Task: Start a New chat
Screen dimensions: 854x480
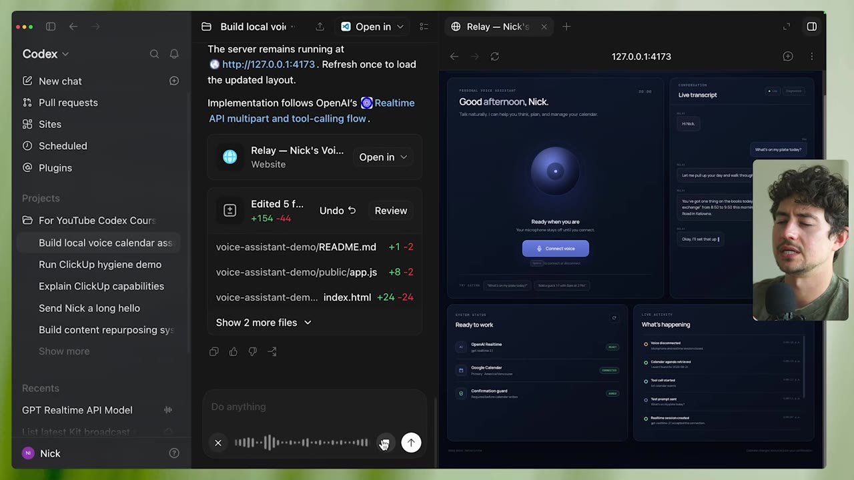Action: point(60,81)
